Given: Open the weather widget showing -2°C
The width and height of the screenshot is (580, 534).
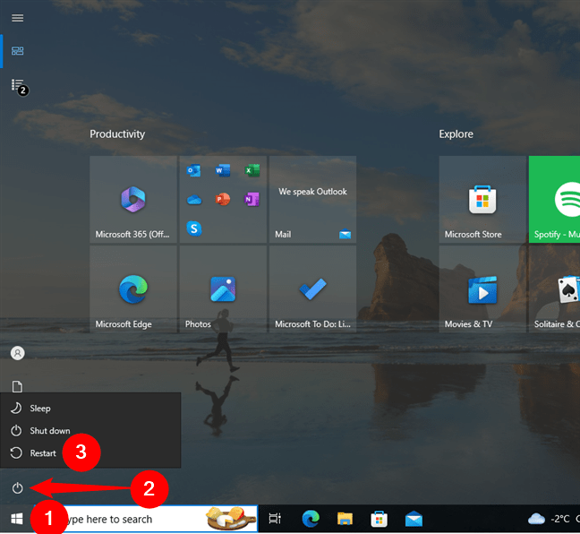Looking at the screenshot, I should point(553,519).
